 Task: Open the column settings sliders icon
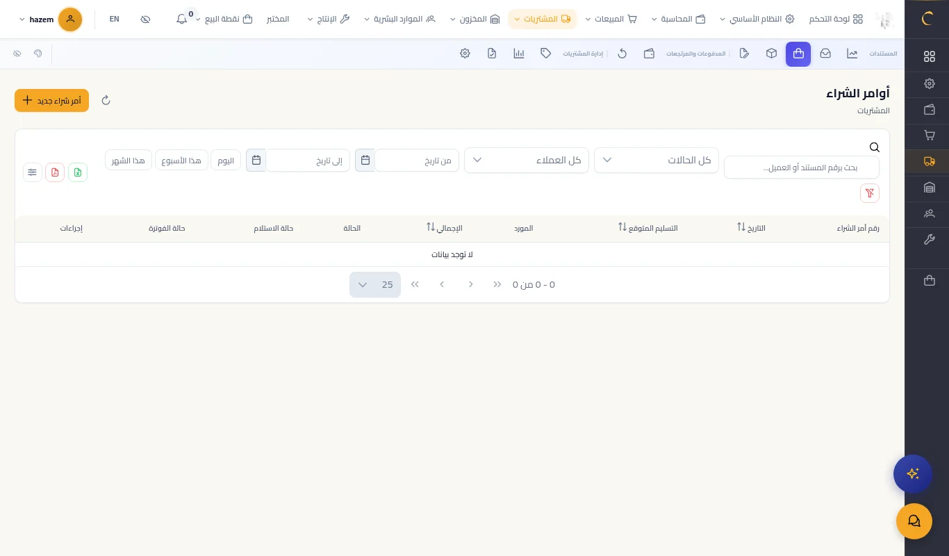click(33, 172)
